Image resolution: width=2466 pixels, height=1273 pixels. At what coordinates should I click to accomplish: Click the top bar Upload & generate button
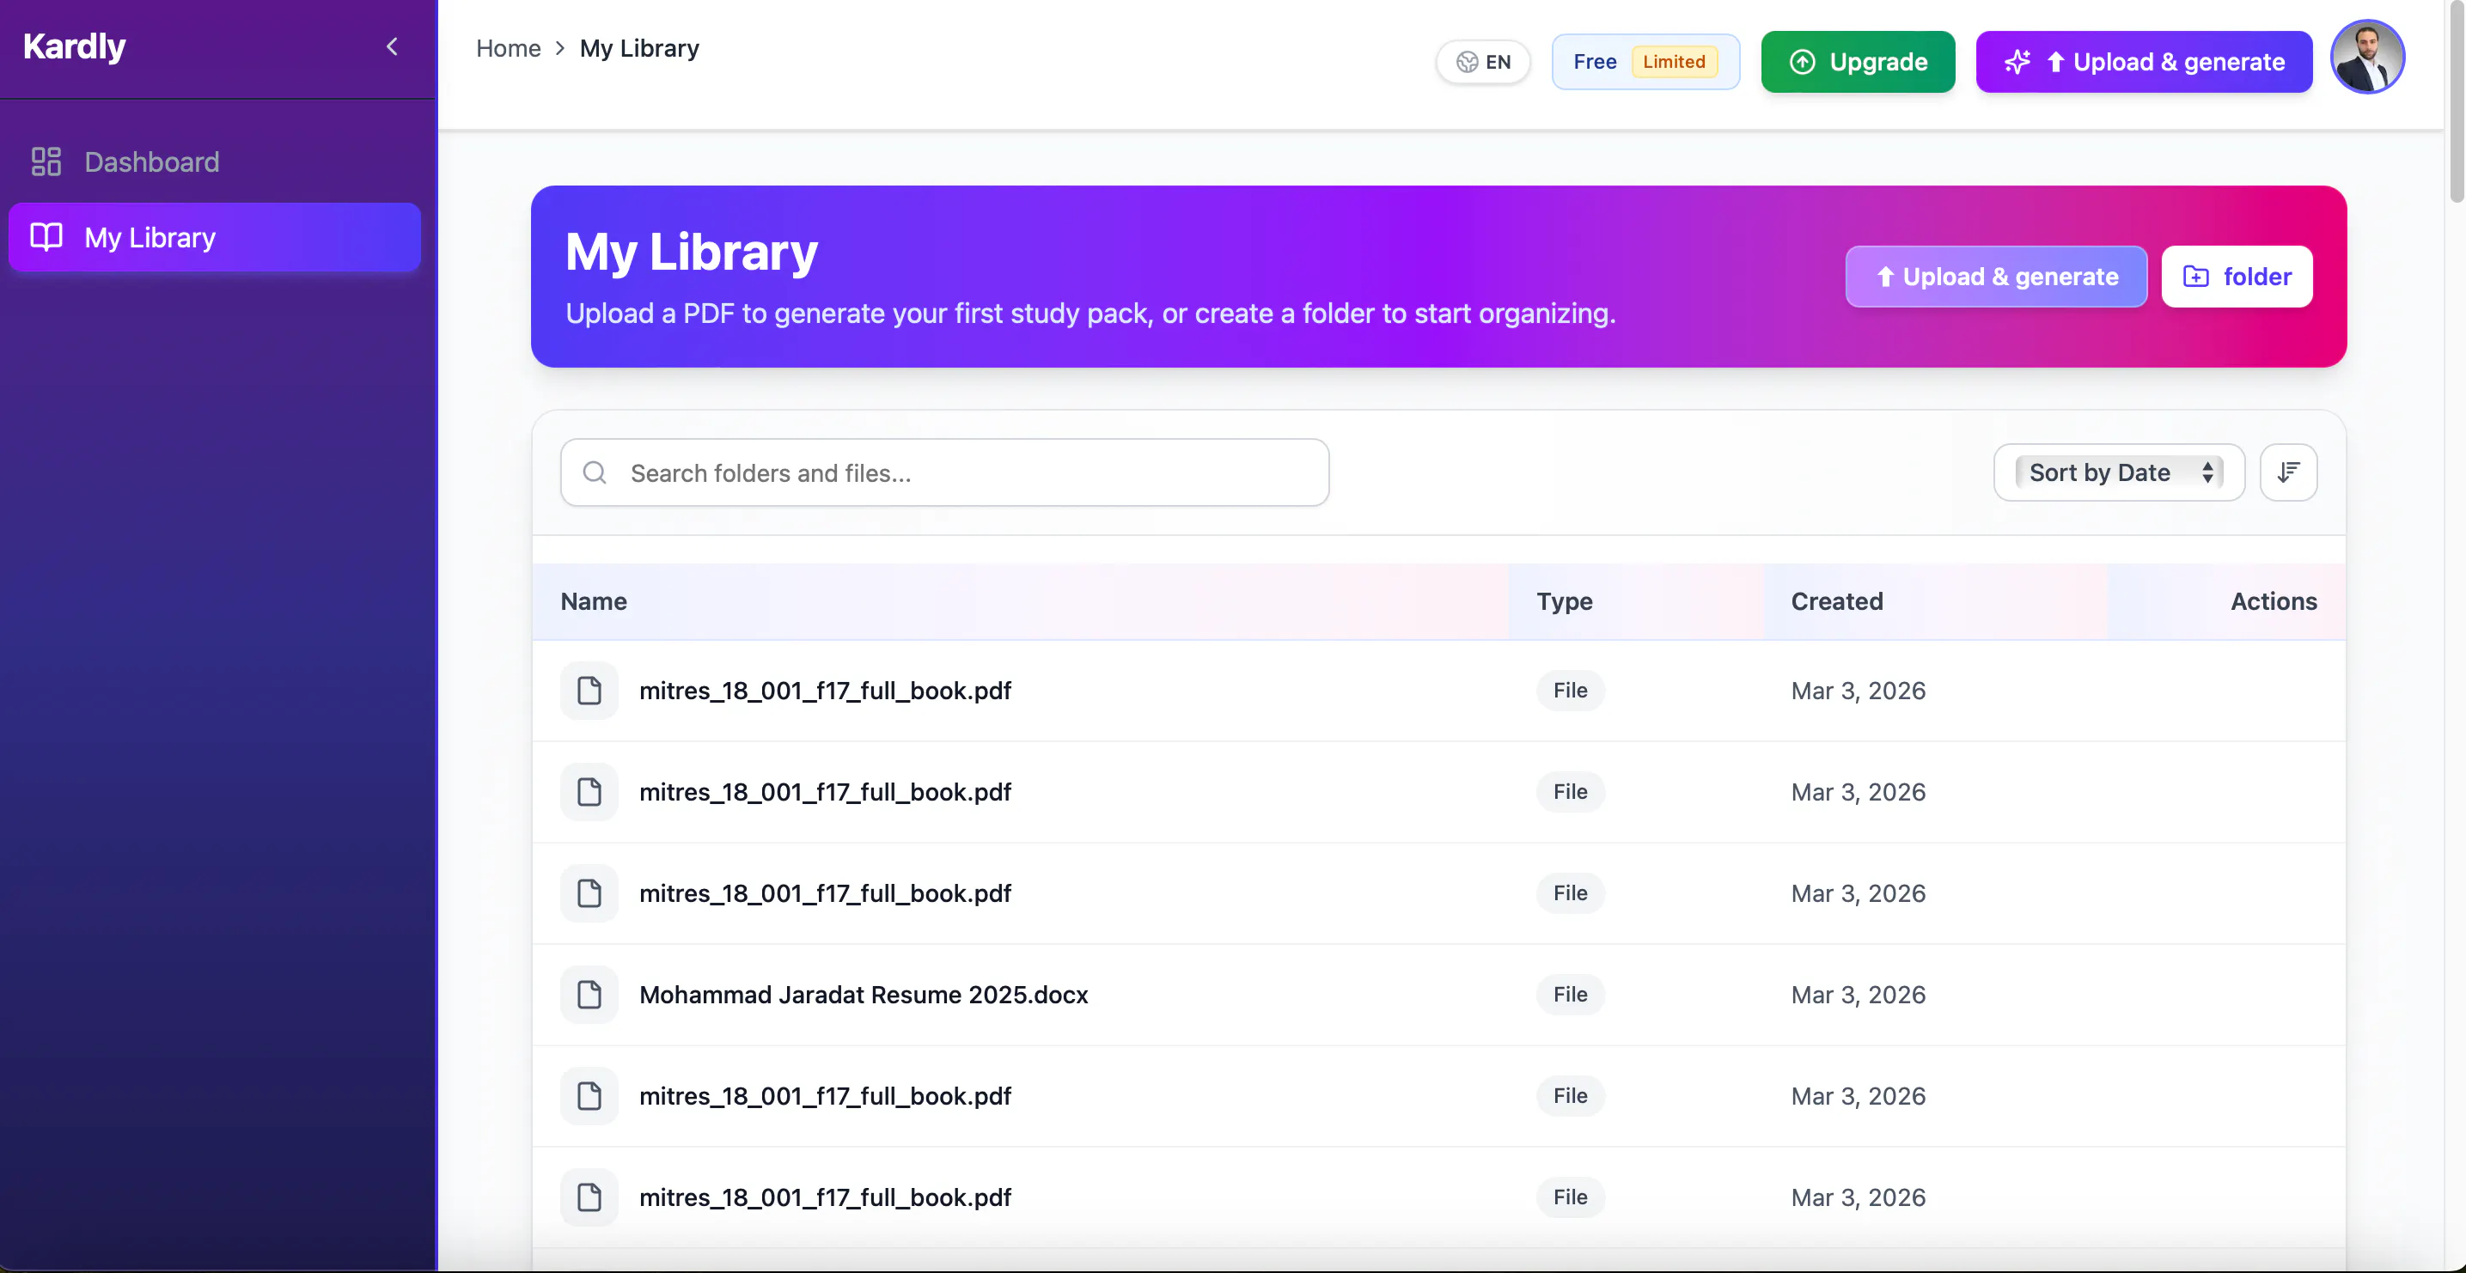pyautogui.click(x=2145, y=62)
